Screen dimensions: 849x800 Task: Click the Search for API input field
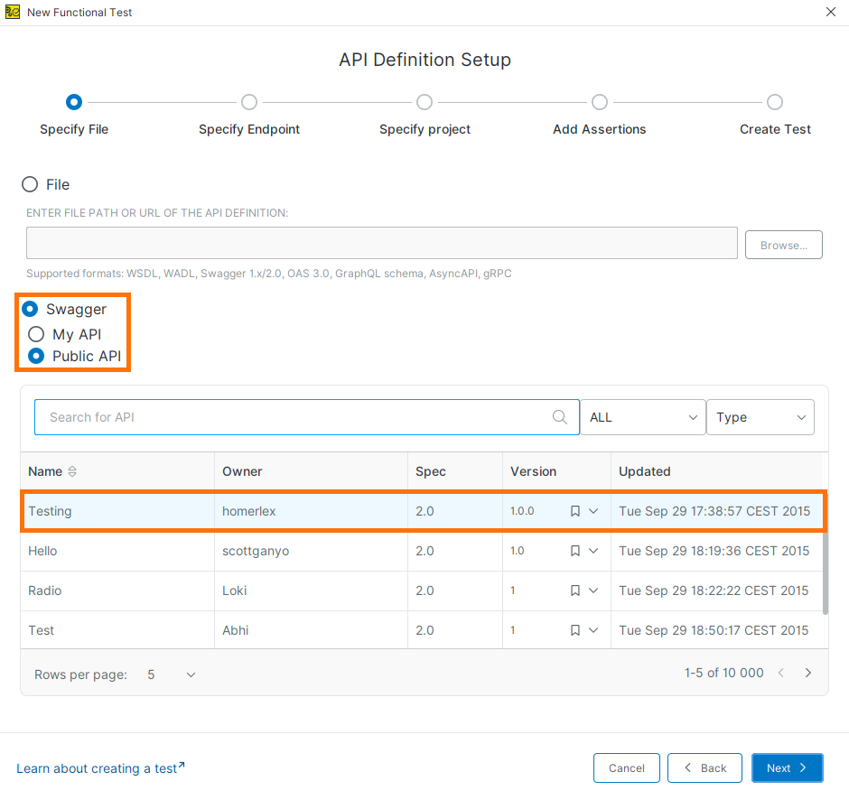pyautogui.click(x=307, y=417)
